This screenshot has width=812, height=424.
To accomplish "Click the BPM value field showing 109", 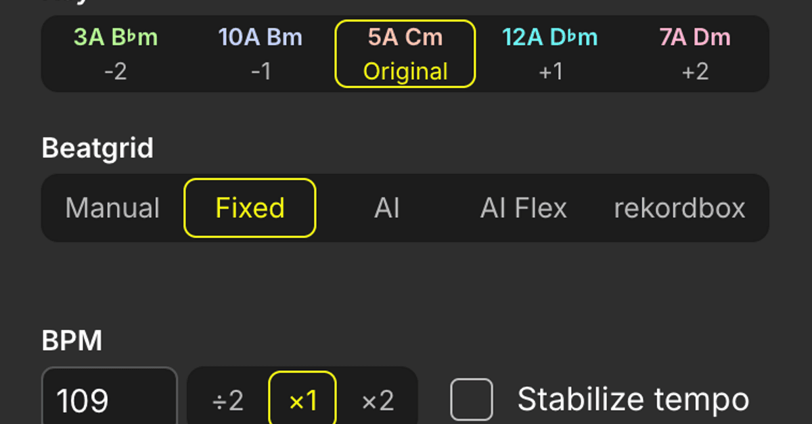I will click(109, 400).
